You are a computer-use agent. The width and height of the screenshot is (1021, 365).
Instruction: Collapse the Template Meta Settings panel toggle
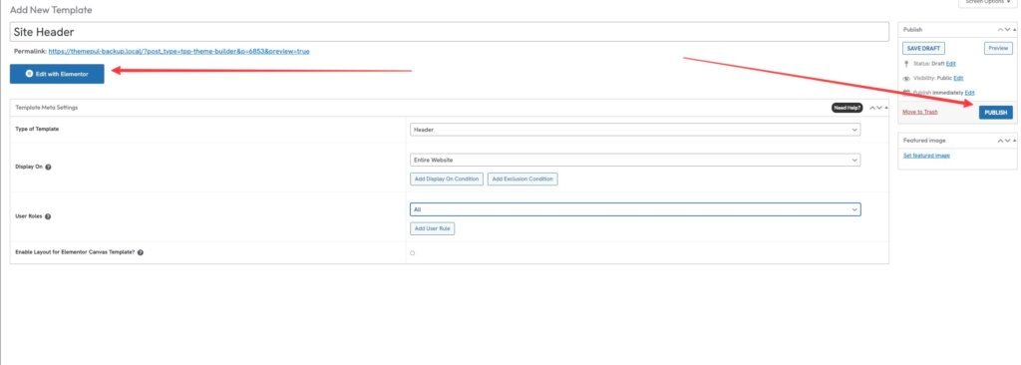(x=885, y=108)
